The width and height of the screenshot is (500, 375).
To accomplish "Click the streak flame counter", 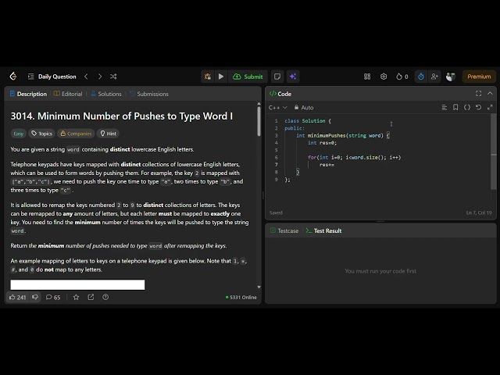I will [402, 77].
